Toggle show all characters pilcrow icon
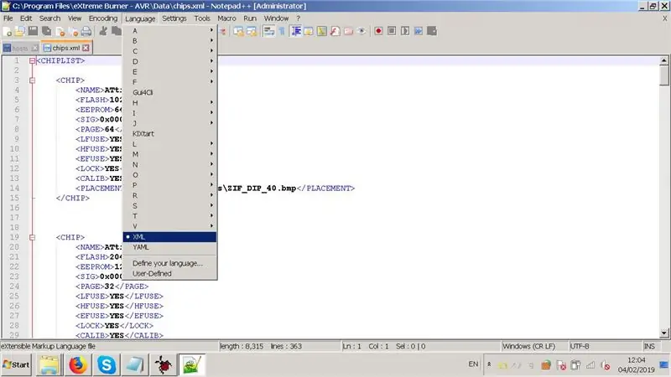 click(282, 31)
